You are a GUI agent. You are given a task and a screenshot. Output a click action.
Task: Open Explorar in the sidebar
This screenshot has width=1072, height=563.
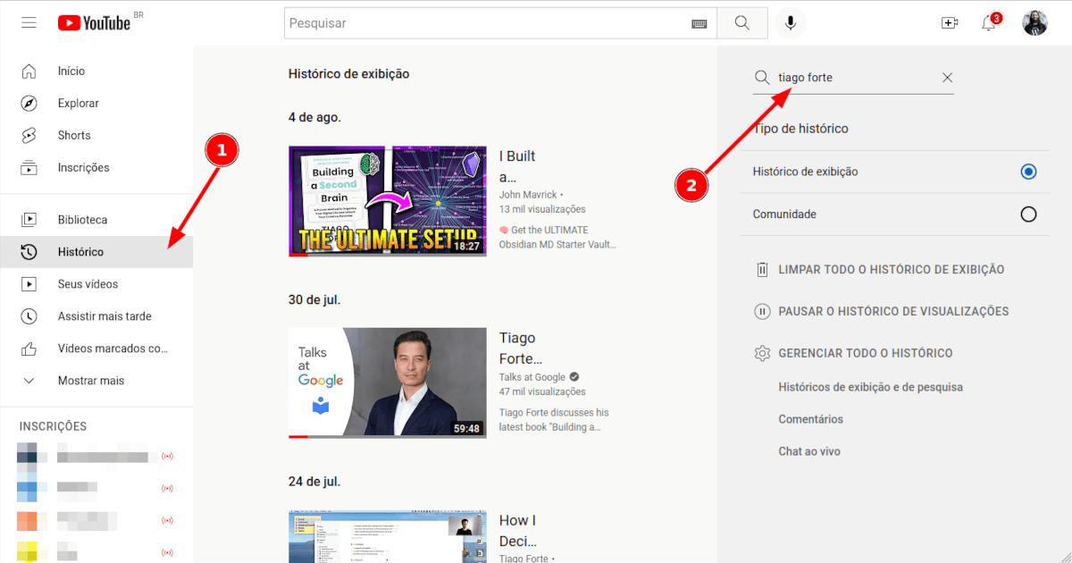coord(96,103)
